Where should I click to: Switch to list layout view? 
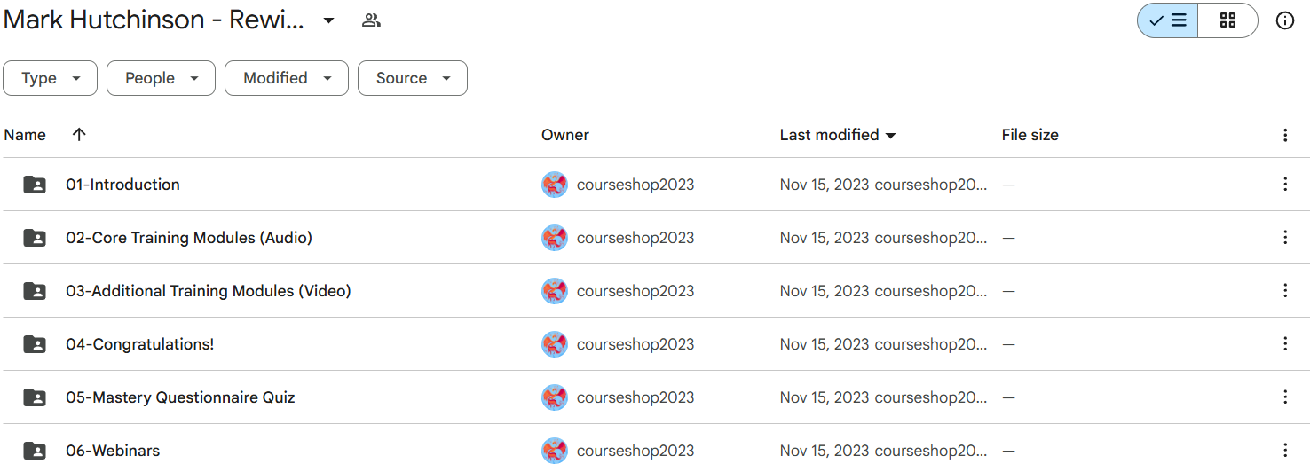[x=1167, y=20]
